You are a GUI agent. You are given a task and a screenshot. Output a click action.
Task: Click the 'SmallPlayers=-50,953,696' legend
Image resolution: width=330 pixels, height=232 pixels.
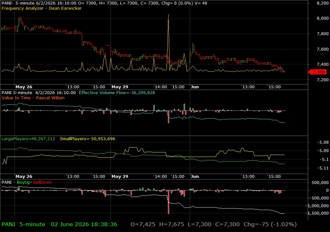[x=88, y=139]
